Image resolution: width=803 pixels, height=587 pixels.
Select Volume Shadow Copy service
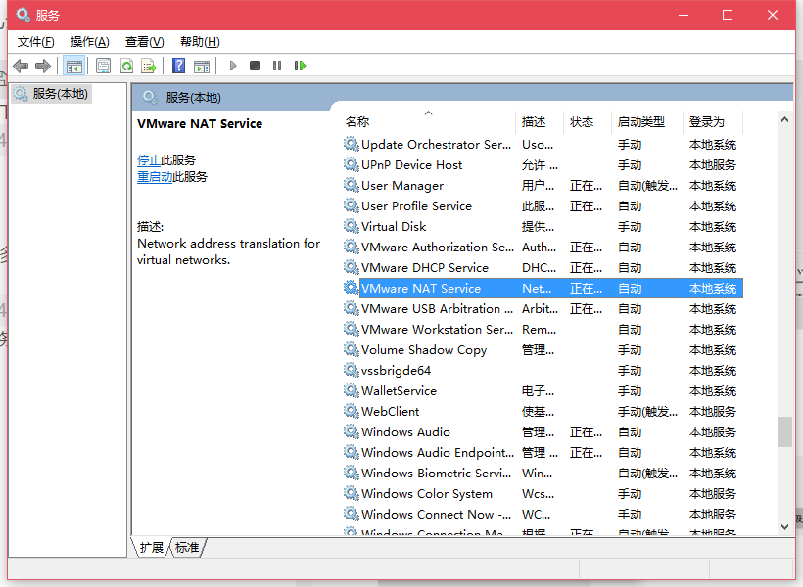click(x=543, y=349)
